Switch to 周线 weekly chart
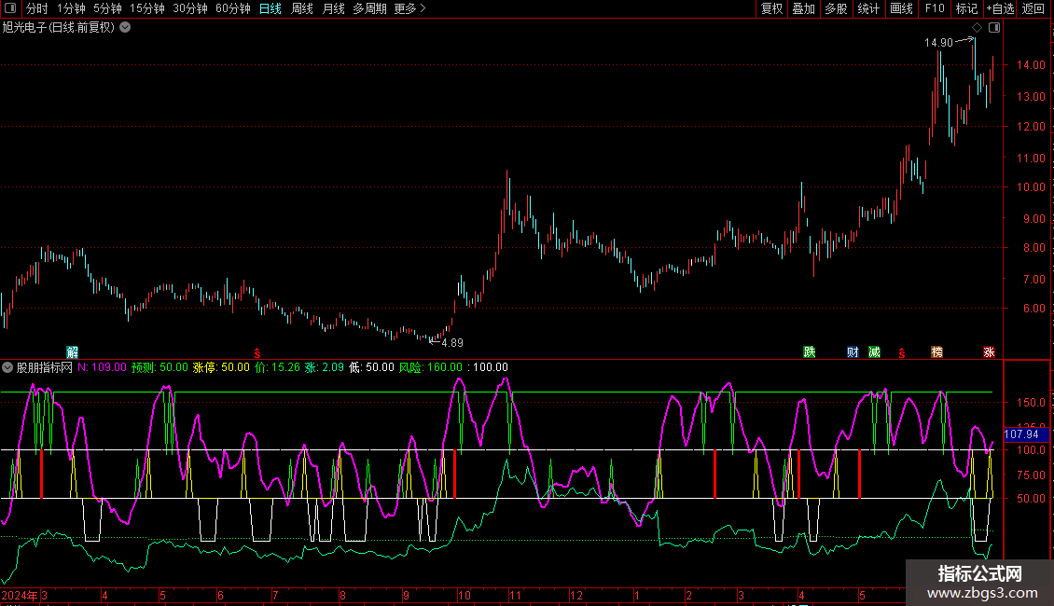Image resolution: width=1054 pixels, height=606 pixels. coord(302,8)
